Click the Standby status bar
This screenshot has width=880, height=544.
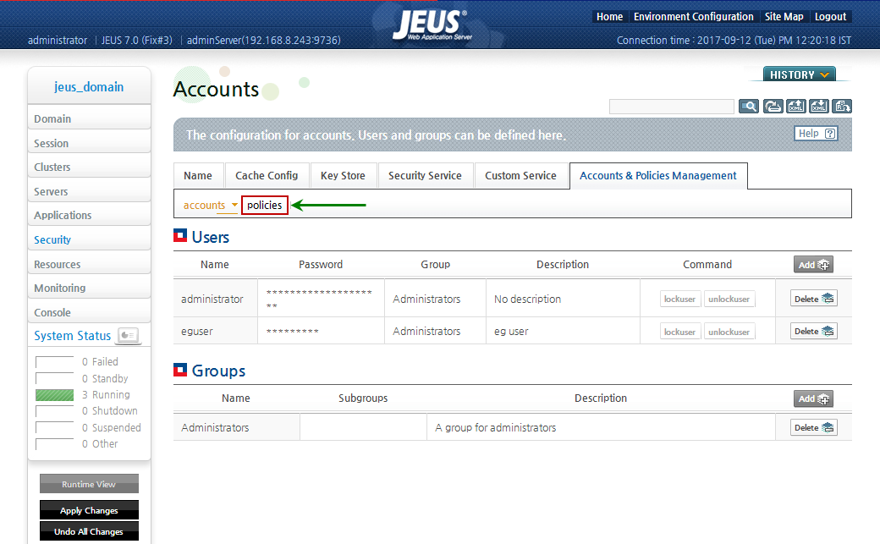point(54,378)
